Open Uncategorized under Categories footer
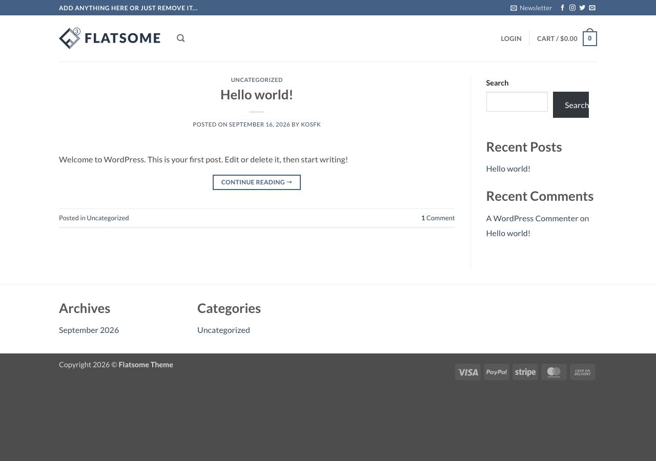Viewport: 656px width, 461px height. tap(223, 330)
